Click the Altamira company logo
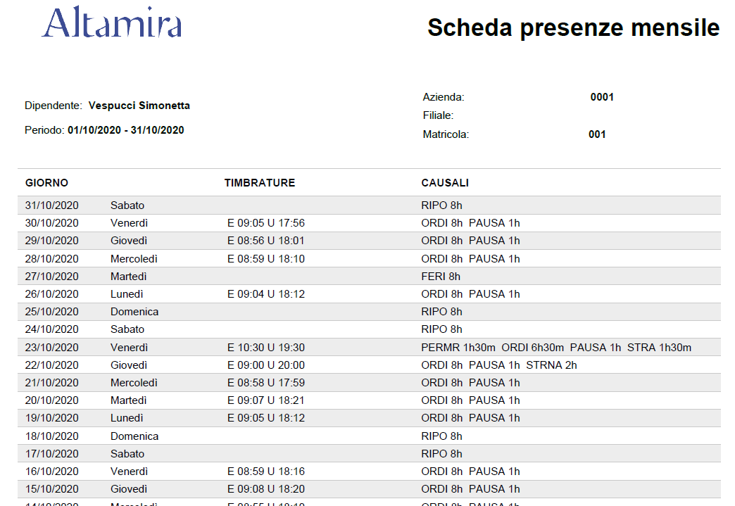Viewport: 735px width, 506px height. pyautogui.click(x=111, y=23)
